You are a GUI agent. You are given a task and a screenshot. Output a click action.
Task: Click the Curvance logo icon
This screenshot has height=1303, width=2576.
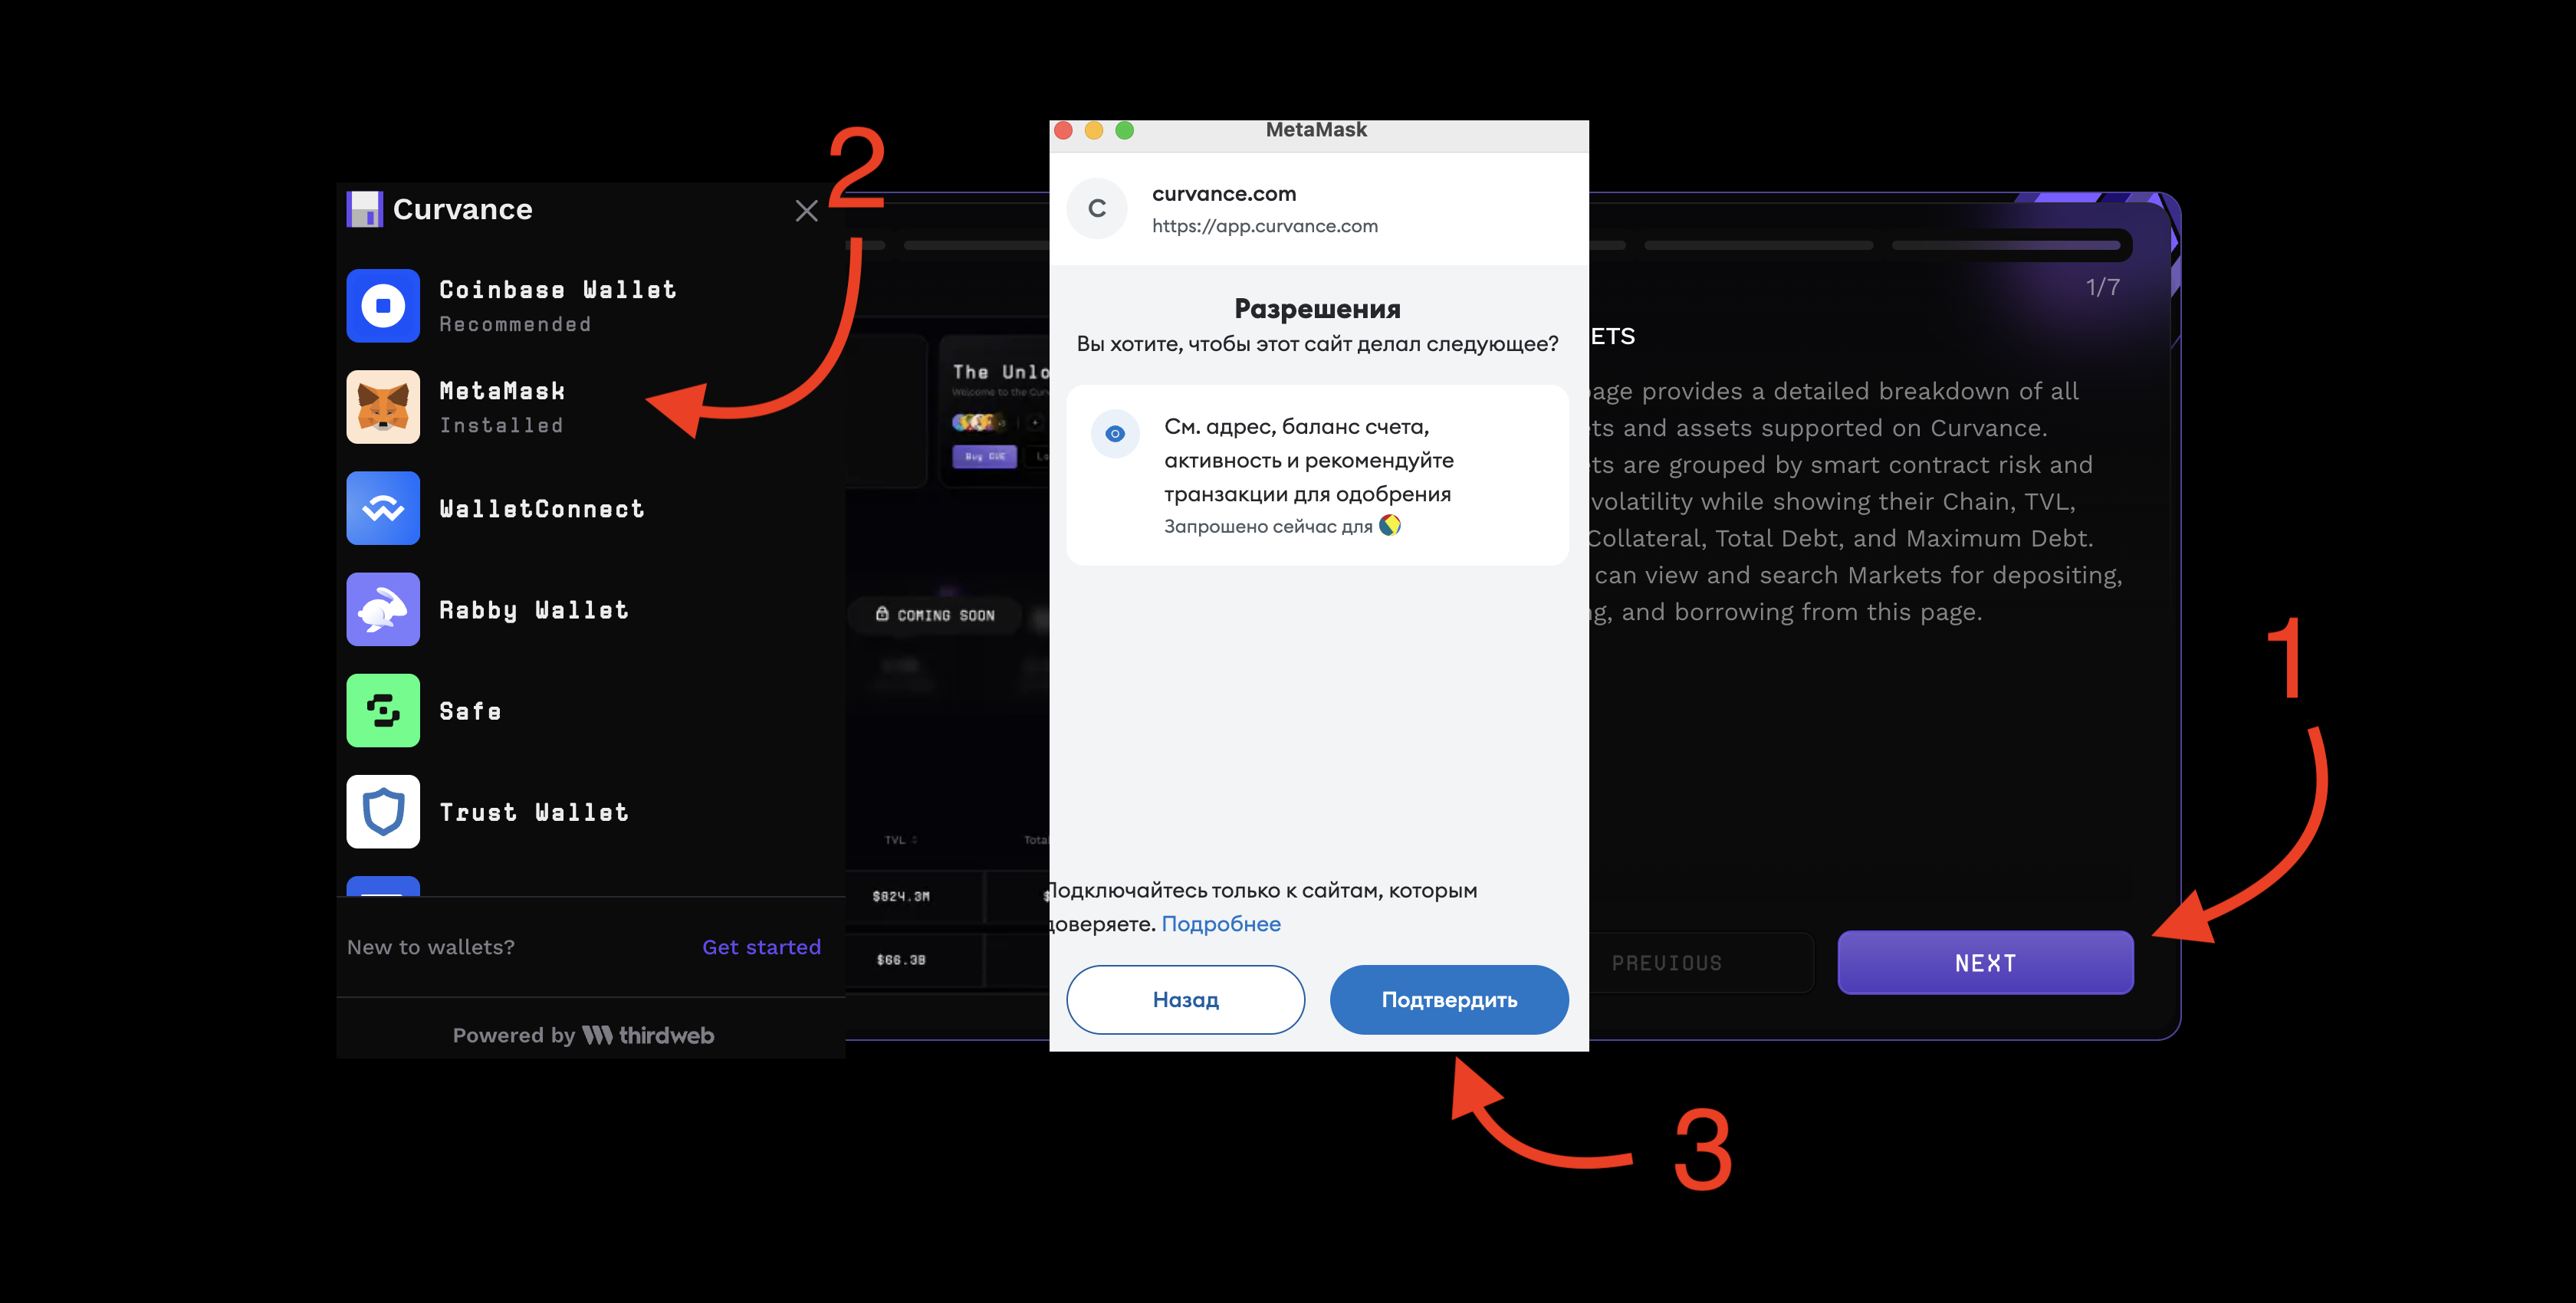coord(365,209)
